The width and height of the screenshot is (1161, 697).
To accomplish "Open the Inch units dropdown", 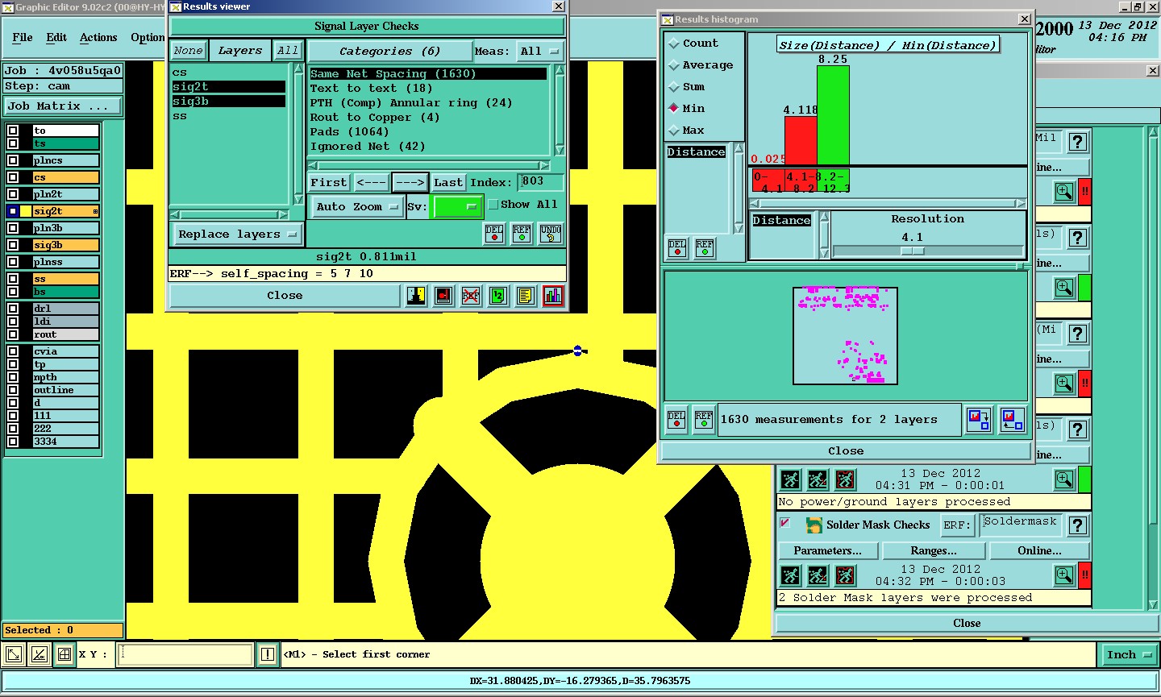I will coord(1129,655).
